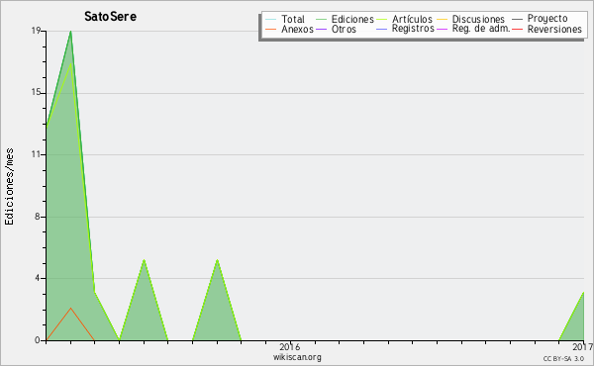Click the Anexos legend label
The width and height of the screenshot is (594, 366).
pyautogui.click(x=297, y=29)
